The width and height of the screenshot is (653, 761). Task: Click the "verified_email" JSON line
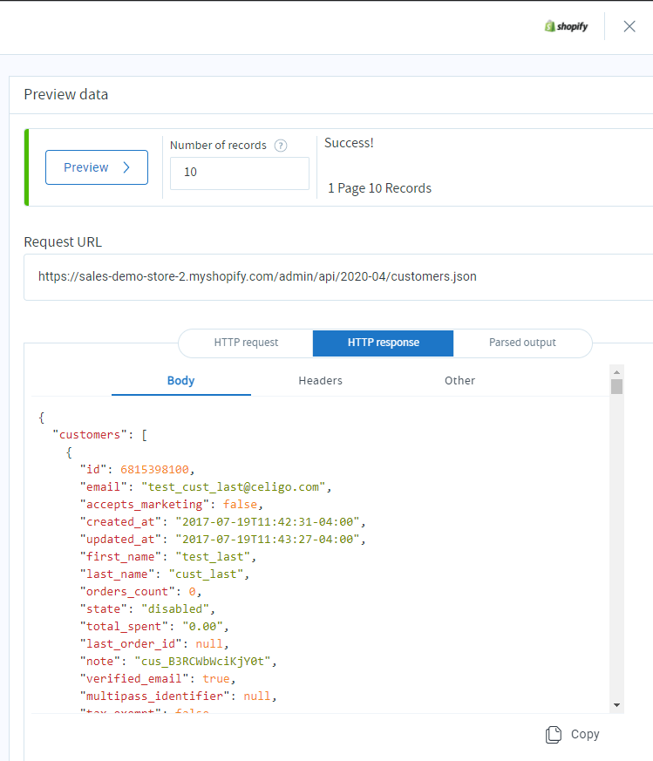click(x=158, y=679)
